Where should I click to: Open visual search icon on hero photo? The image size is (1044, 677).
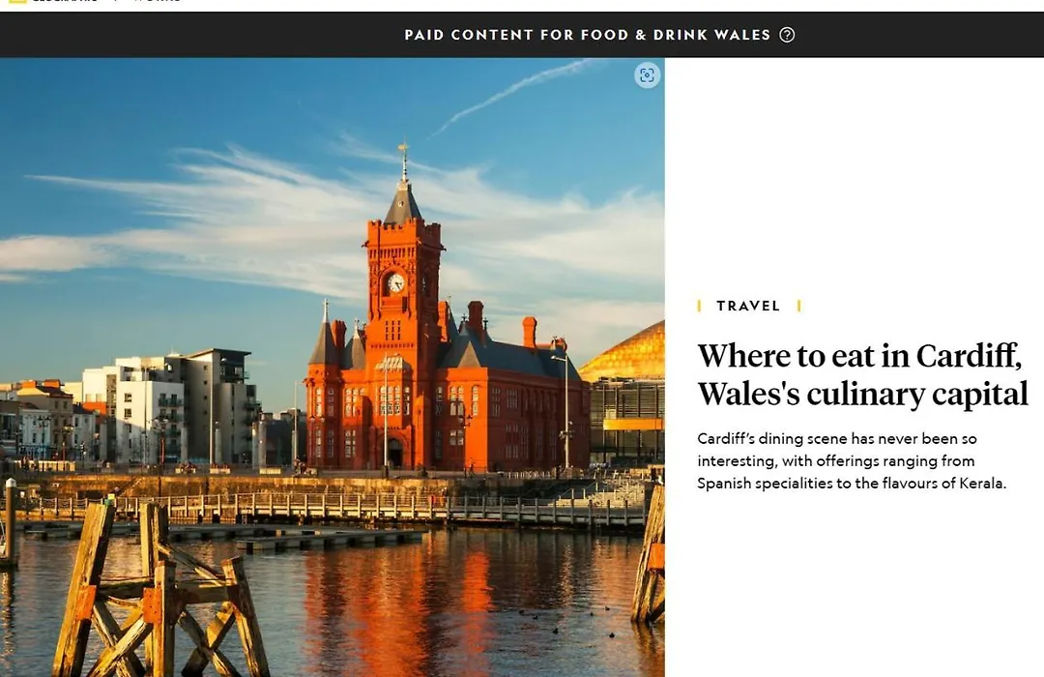647,75
